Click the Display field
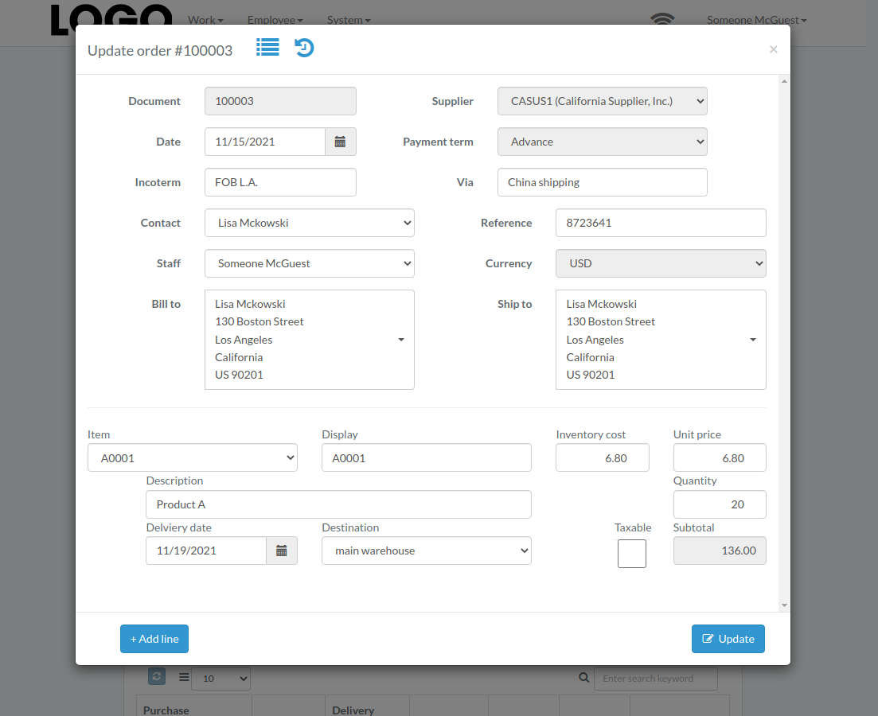Screen dimensions: 878x716 pos(426,458)
